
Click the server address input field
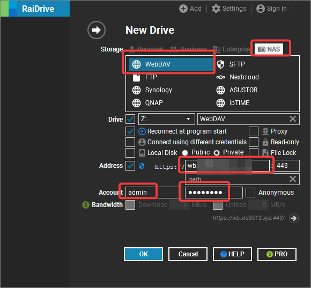pyautogui.click(x=227, y=166)
